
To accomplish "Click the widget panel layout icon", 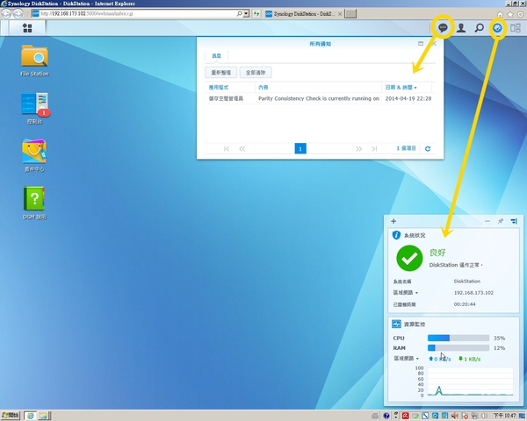I will click(x=514, y=221).
